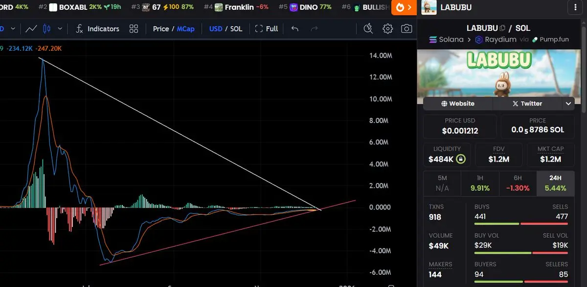Click the LIQUIDITY $484K box
Screen dimensions: 587x287
(x=447, y=155)
